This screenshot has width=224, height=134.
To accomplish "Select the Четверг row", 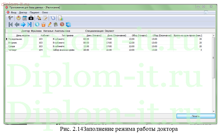I will 104,50.
